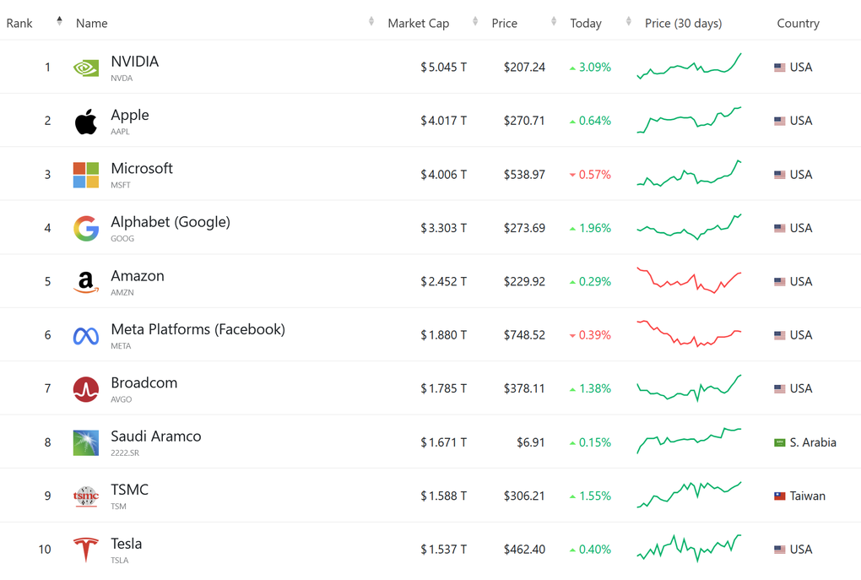Click the TSMC logo icon
This screenshot has width=861, height=580.
pos(86,496)
